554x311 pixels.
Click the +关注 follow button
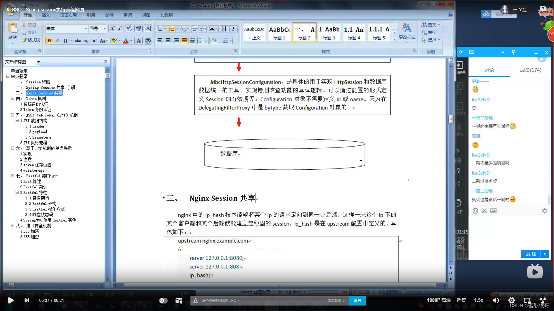(x=520, y=10)
